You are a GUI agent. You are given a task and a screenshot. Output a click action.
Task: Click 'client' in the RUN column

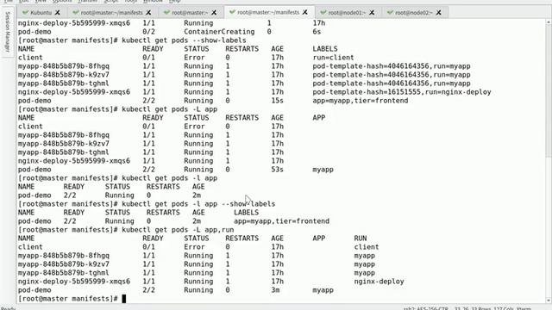(367, 247)
